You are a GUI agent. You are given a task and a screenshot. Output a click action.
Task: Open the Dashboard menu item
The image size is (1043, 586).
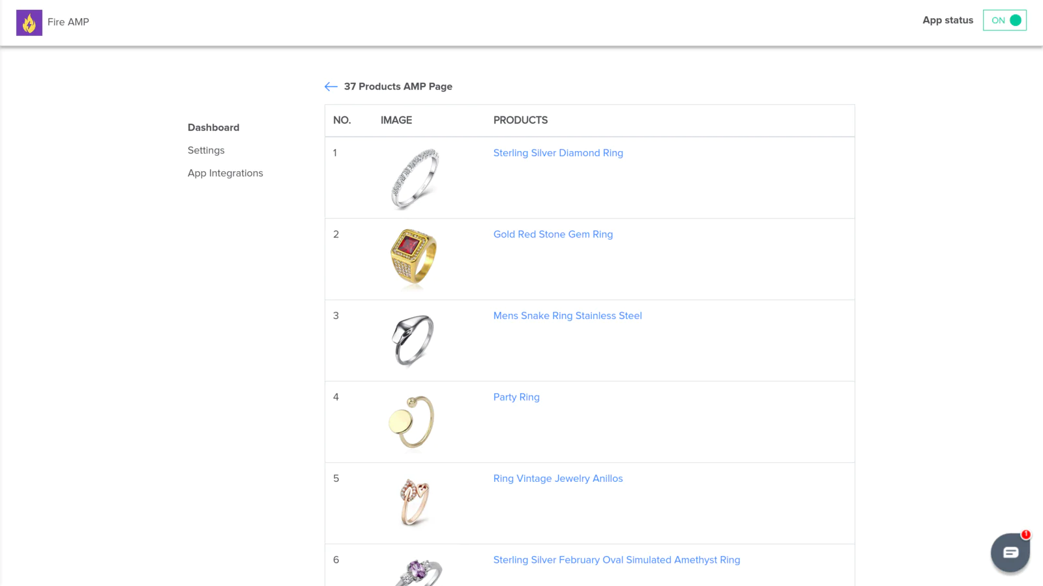(x=213, y=128)
